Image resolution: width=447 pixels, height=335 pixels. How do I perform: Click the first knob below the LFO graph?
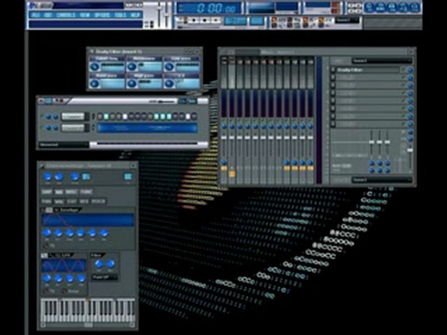point(47,278)
